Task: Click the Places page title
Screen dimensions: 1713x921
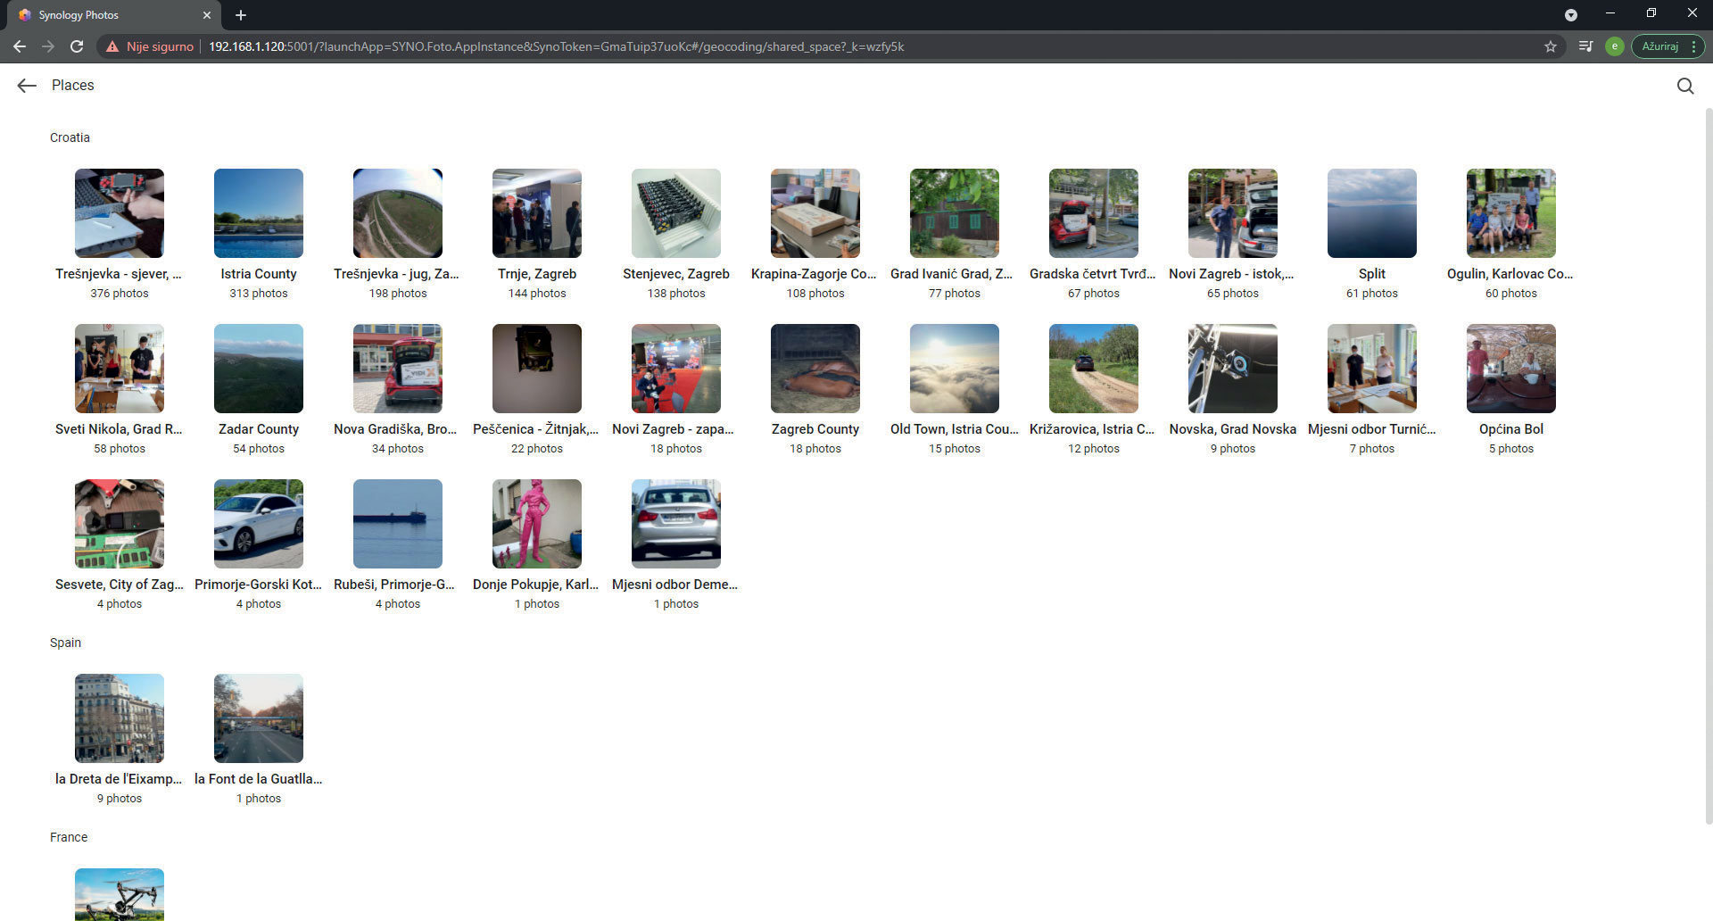Action: coord(73,86)
